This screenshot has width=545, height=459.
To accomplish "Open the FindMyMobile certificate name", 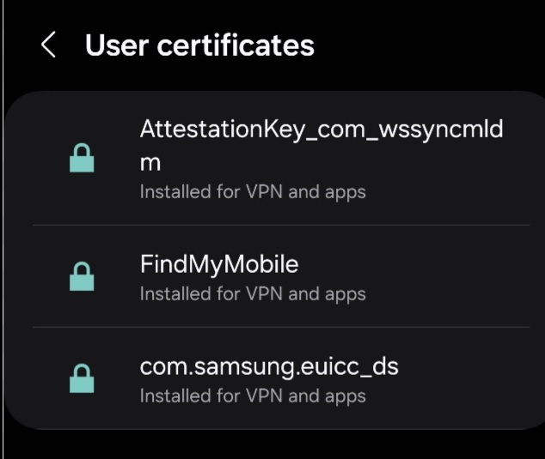I will 219,264.
